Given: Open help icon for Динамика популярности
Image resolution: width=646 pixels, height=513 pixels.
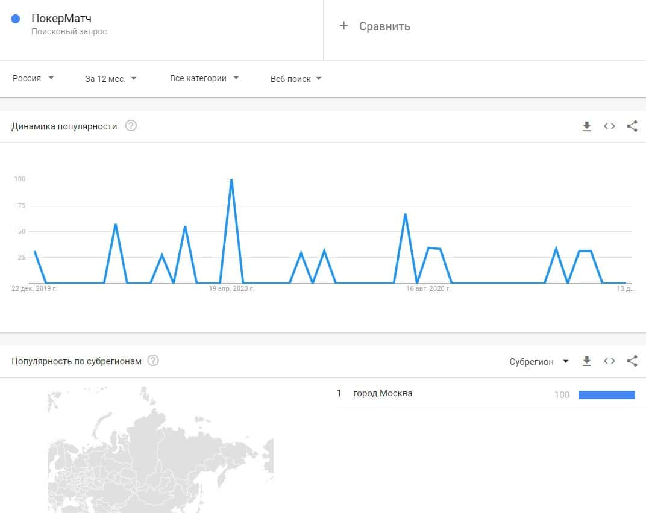Looking at the screenshot, I should pos(131,126).
